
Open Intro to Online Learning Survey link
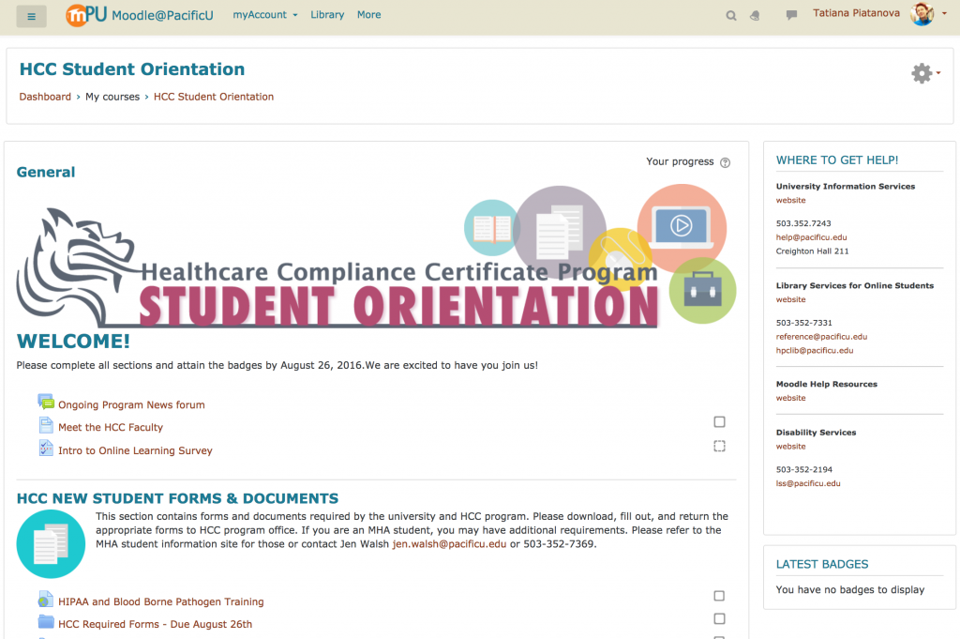pos(135,450)
